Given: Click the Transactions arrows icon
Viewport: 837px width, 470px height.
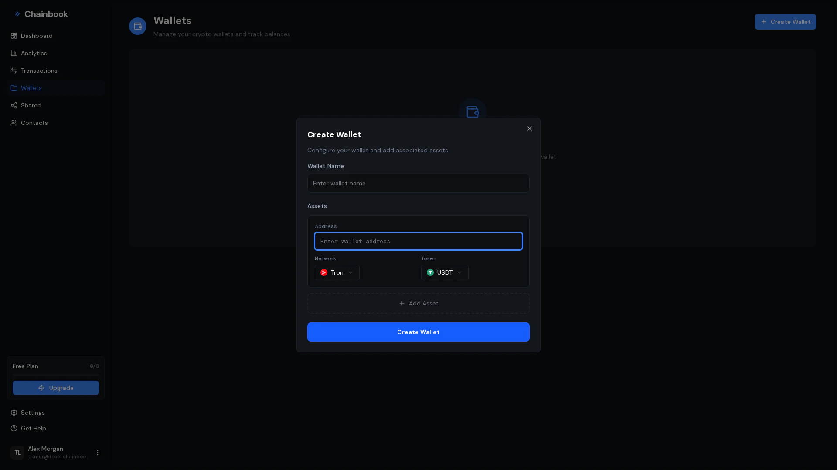Looking at the screenshot, I should [x=14, y=70].
